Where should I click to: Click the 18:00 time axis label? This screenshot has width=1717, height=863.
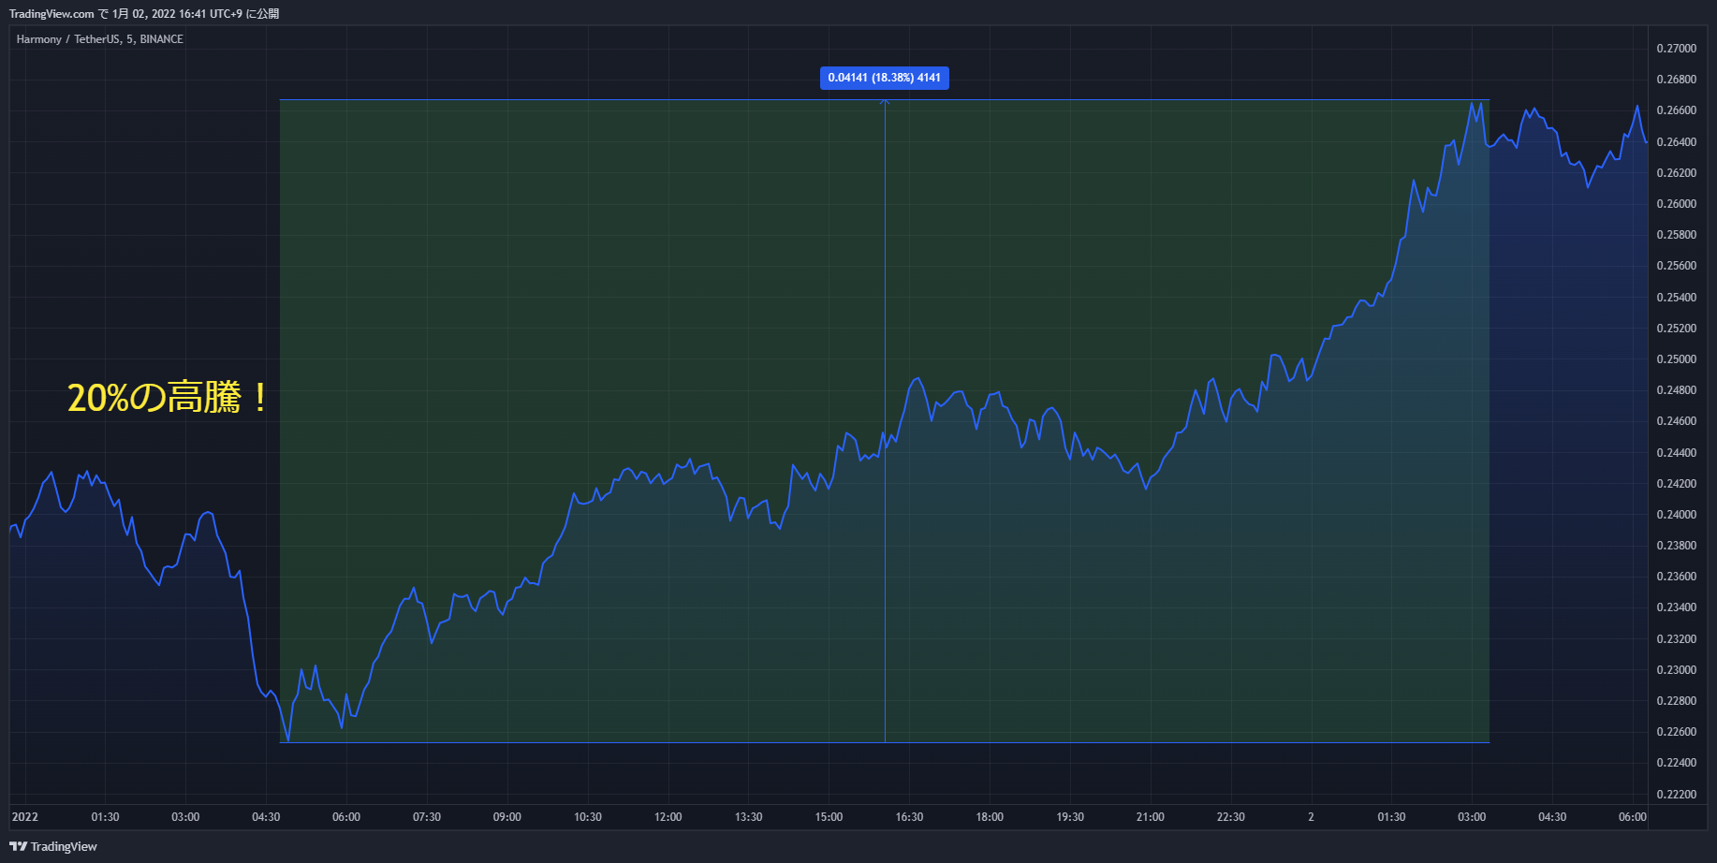coord(990,817)
